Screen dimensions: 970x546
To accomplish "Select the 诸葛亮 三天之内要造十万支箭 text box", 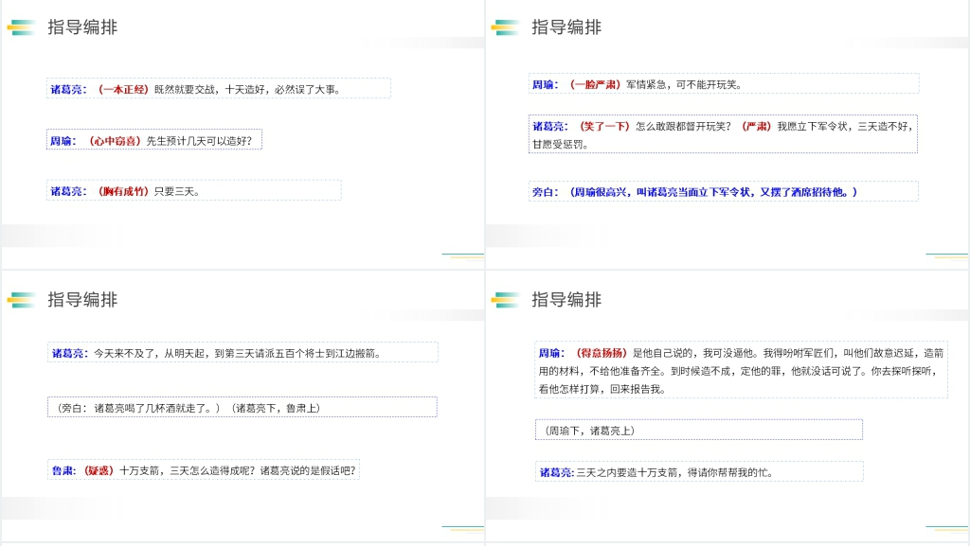I will click(699, 471).
